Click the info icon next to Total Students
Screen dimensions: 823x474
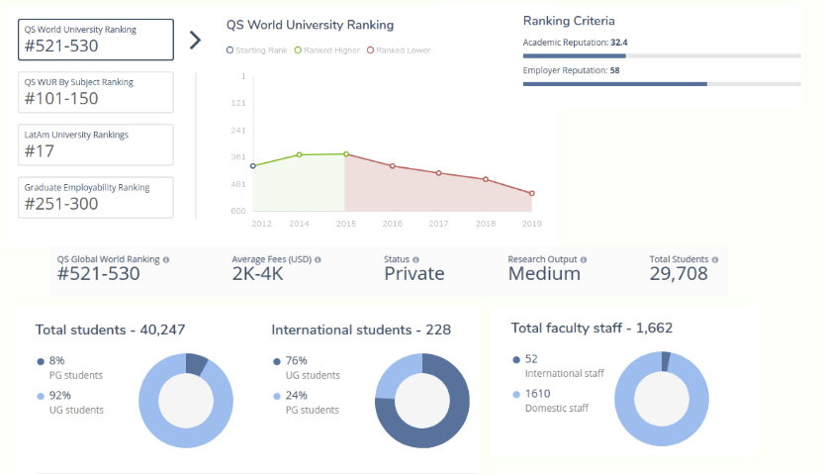point(715,260)
